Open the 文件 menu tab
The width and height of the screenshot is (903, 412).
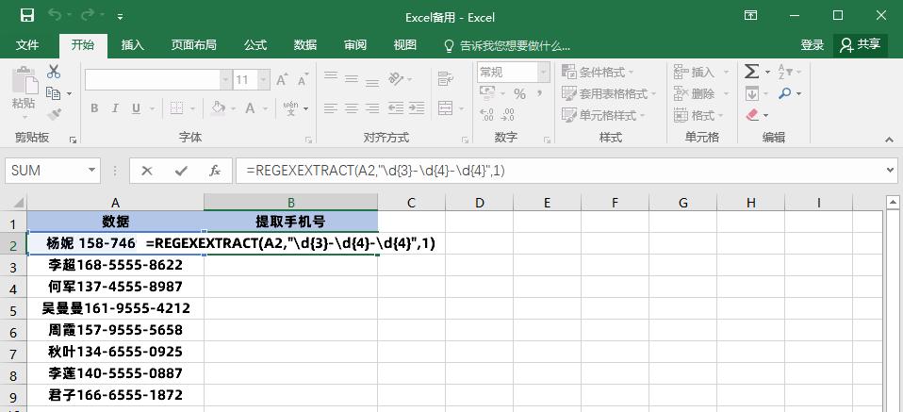[27, 45]
